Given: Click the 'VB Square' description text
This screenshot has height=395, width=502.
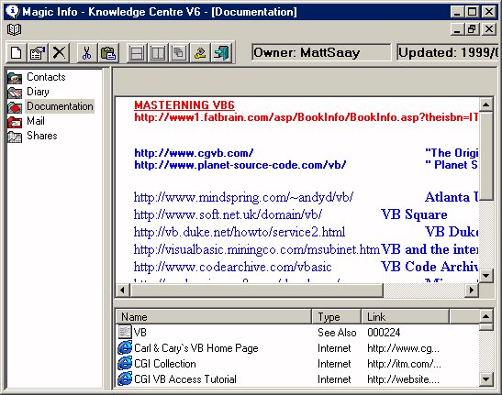Looking at the screenshot, I should coord(414,214).
